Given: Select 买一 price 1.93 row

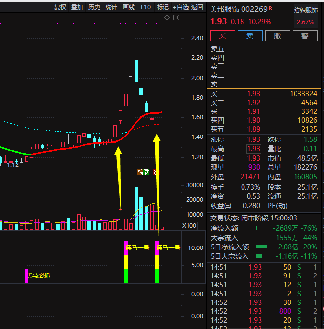Looking at the screenshot, I should [x=264, y=94].
